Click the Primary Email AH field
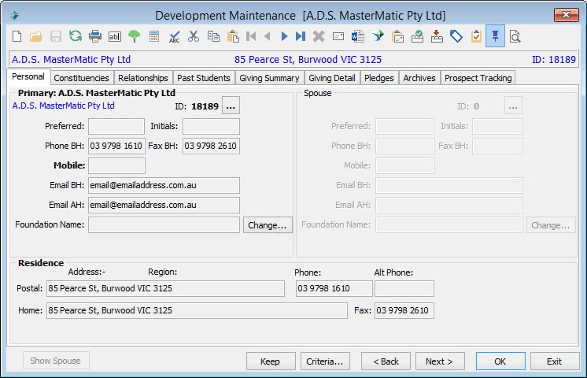This screenshot has width=587, height=378. (164, 205)
